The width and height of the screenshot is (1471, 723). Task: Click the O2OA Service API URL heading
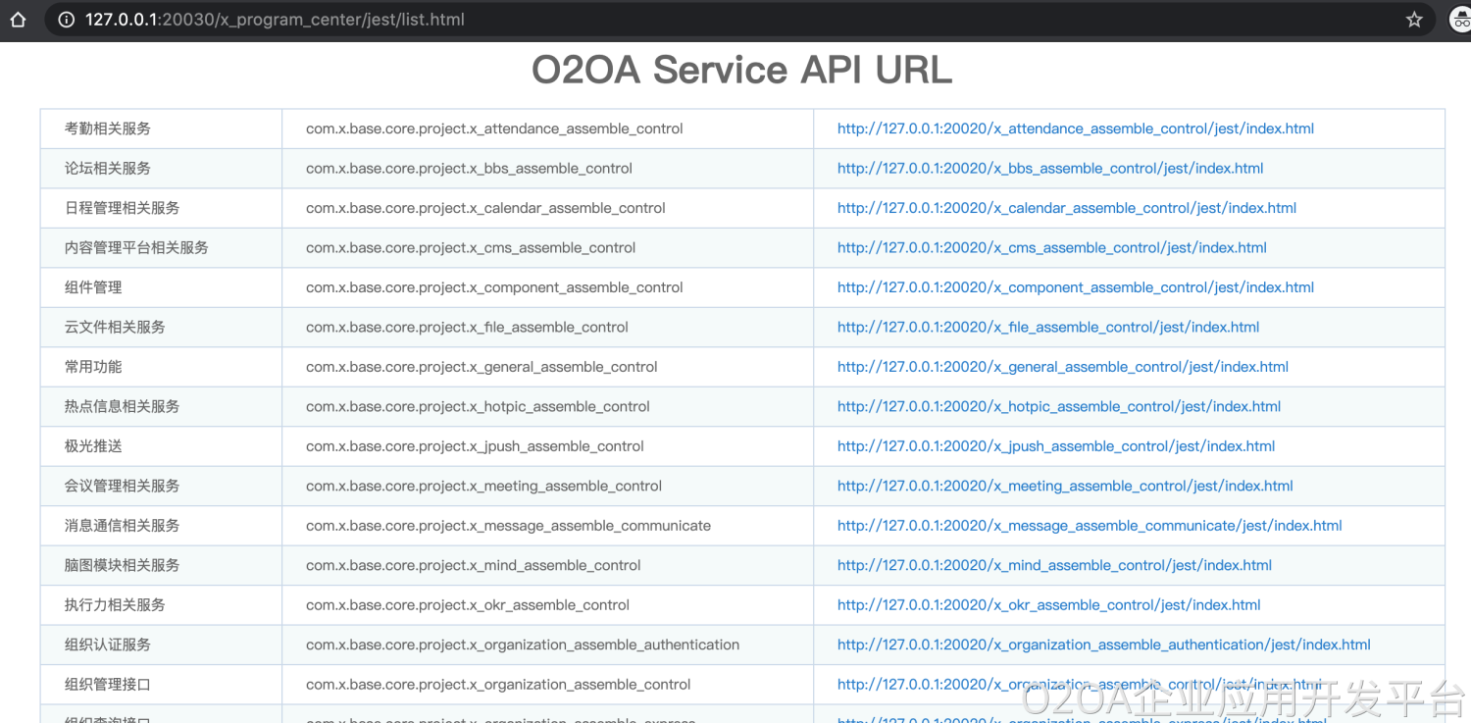(741, 70)
